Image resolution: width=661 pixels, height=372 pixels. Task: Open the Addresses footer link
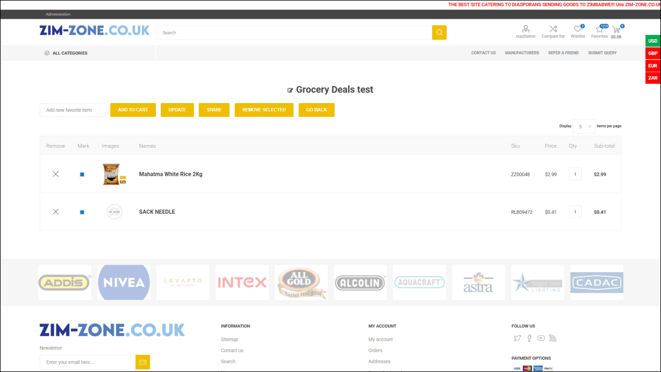pos(380,362)
